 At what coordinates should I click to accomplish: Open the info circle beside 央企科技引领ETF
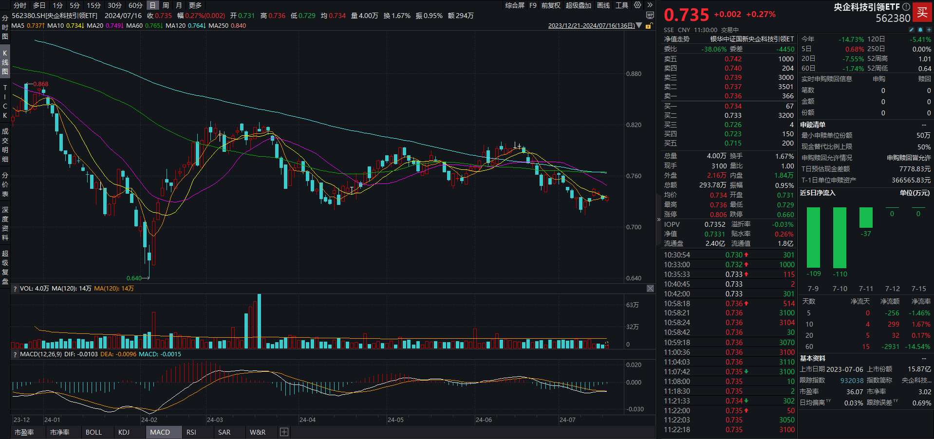click(905, 6)
